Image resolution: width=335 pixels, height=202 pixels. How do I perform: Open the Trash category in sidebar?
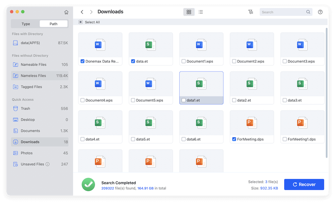click(x=16, y=108)
